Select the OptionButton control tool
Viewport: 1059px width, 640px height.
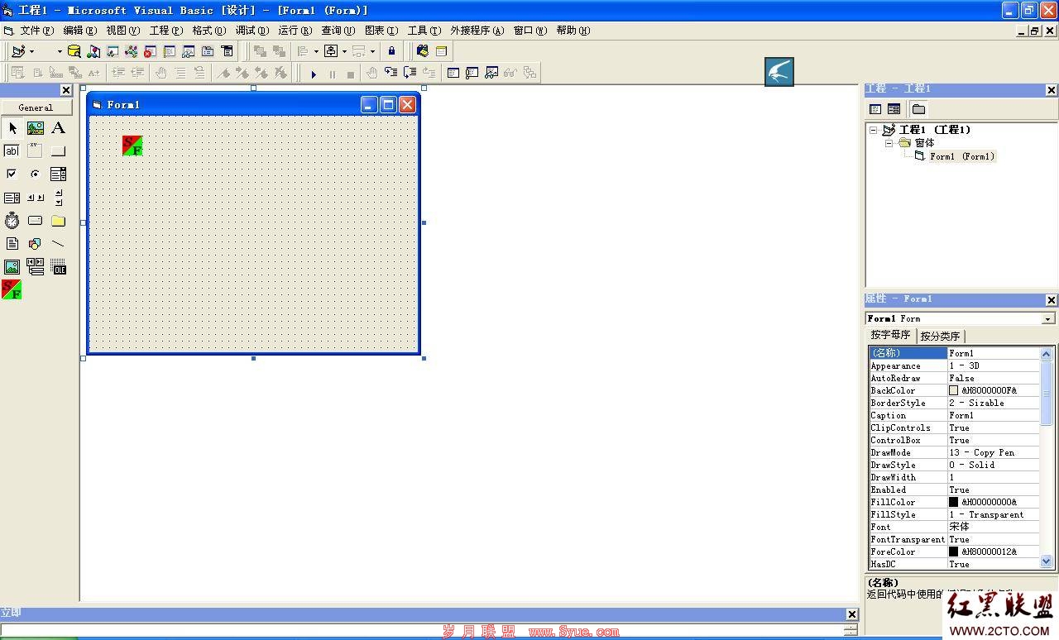click(x=35, y=174)
